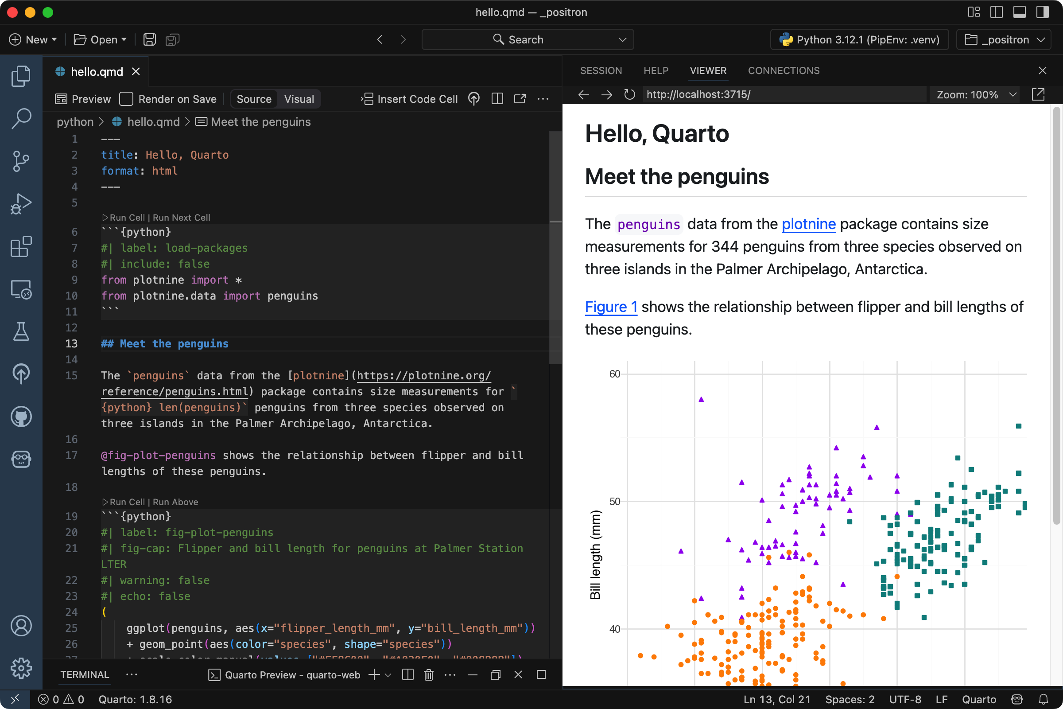
Task: Enable the Render on Save checkbox
Action: coord(126,98)
